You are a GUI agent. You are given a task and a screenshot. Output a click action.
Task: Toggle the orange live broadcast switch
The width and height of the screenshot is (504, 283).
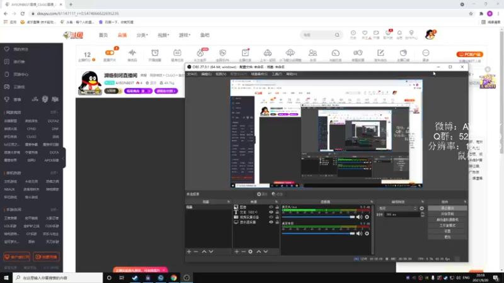[110, 53]
